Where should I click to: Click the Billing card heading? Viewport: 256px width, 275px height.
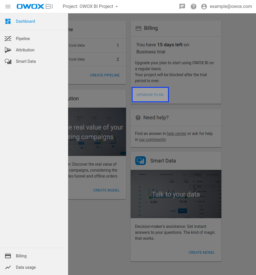(151, 28)
